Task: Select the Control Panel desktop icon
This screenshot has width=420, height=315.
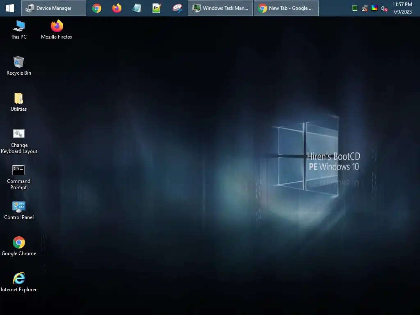Action: [19, 210]
